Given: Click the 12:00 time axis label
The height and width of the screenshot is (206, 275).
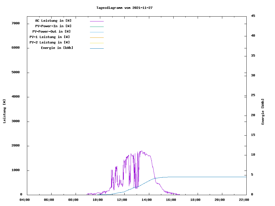Looking at the screenshot, I should pyautogui.click(x=122, y=200).
